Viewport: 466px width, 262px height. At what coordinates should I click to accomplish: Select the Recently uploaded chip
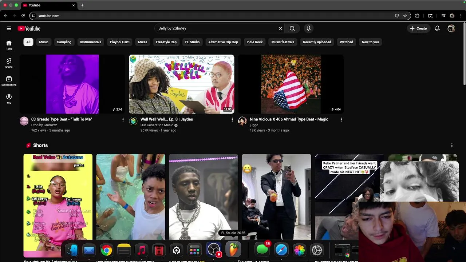click(317, 42)
